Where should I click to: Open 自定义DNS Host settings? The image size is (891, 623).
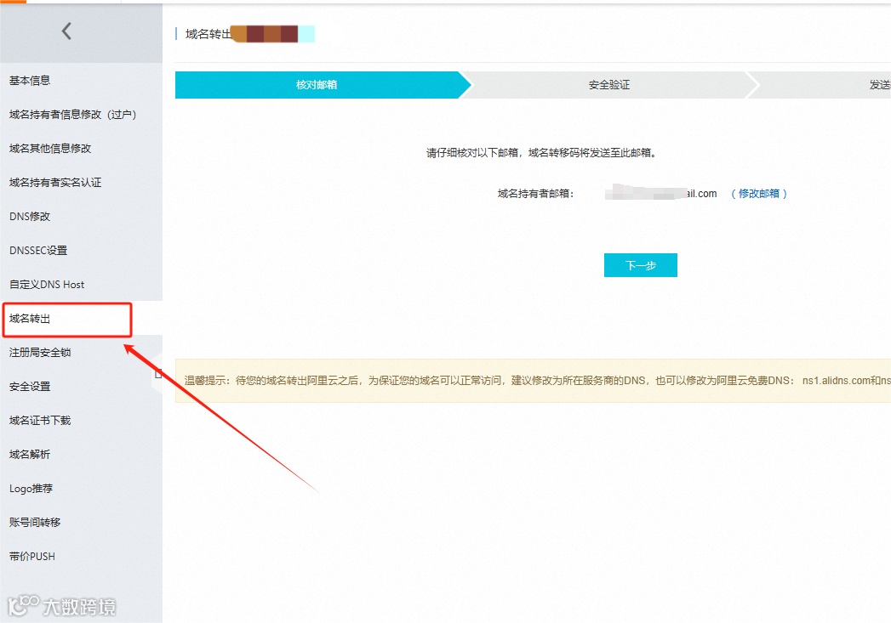point(44,284)
